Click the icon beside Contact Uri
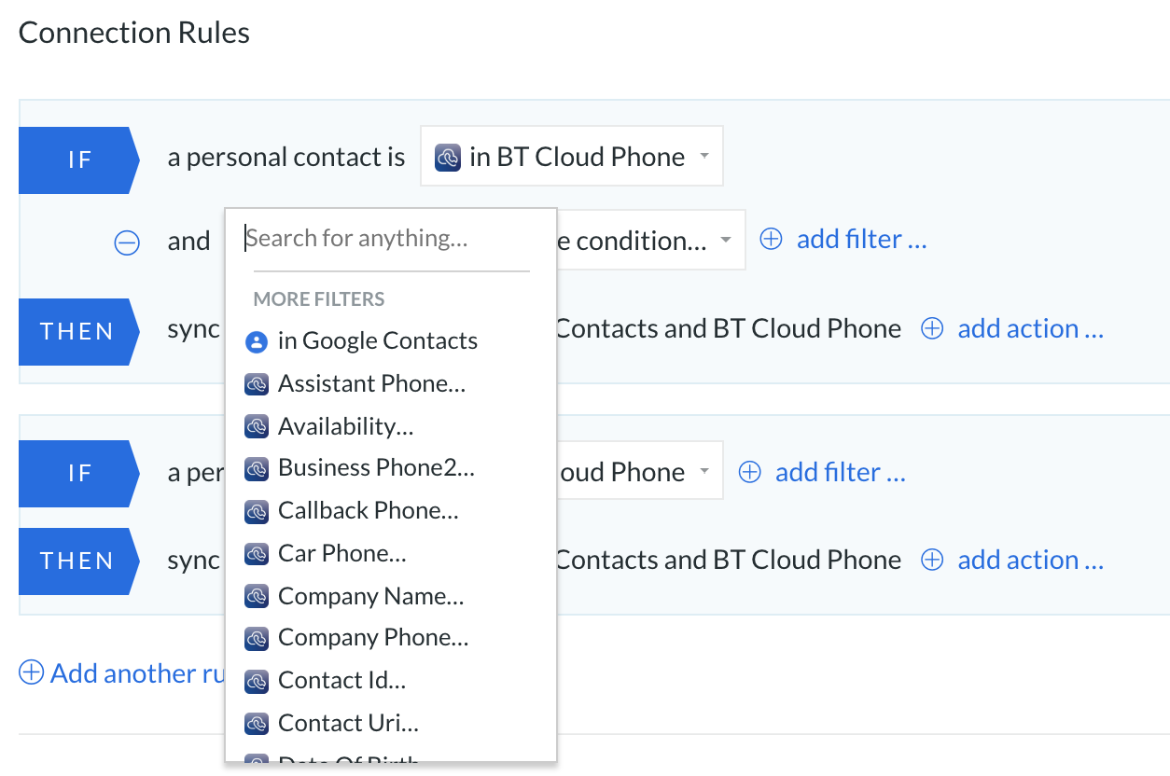 (x=256, y=724)
